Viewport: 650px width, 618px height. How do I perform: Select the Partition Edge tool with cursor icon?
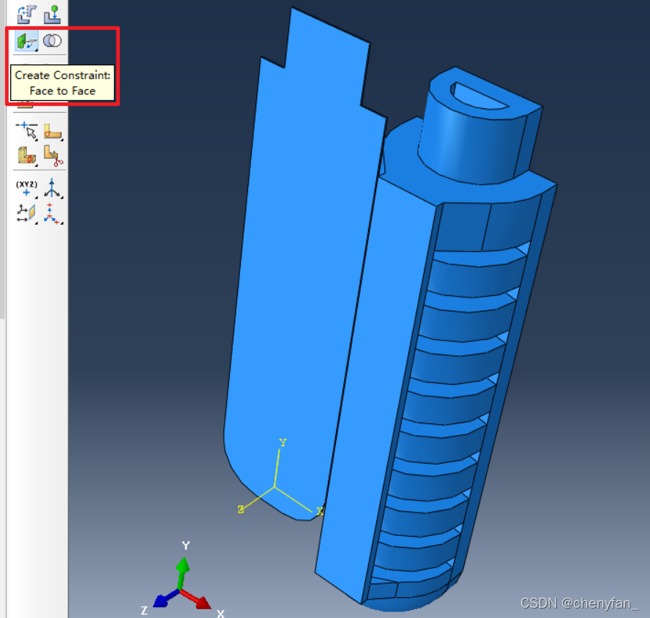(26, 131)
